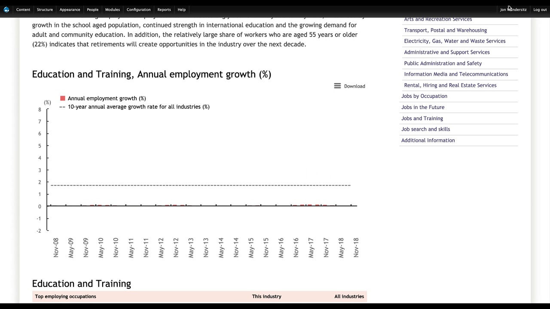This screenshot has height=309, width=550.
Task: Open Rental, Hiring and Real Estate Services
Action: 450,85
